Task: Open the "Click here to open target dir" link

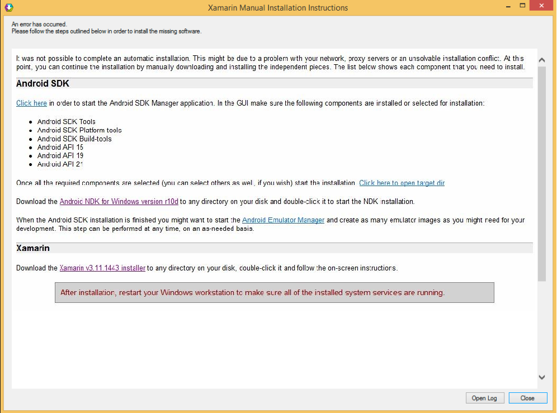Action: pyautogui.click(x=402, y=183)
